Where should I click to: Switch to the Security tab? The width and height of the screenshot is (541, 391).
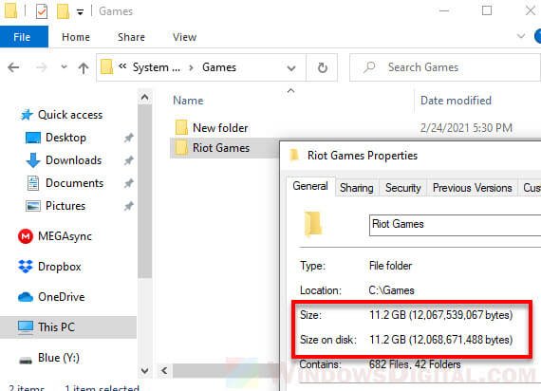pos(403,188)
